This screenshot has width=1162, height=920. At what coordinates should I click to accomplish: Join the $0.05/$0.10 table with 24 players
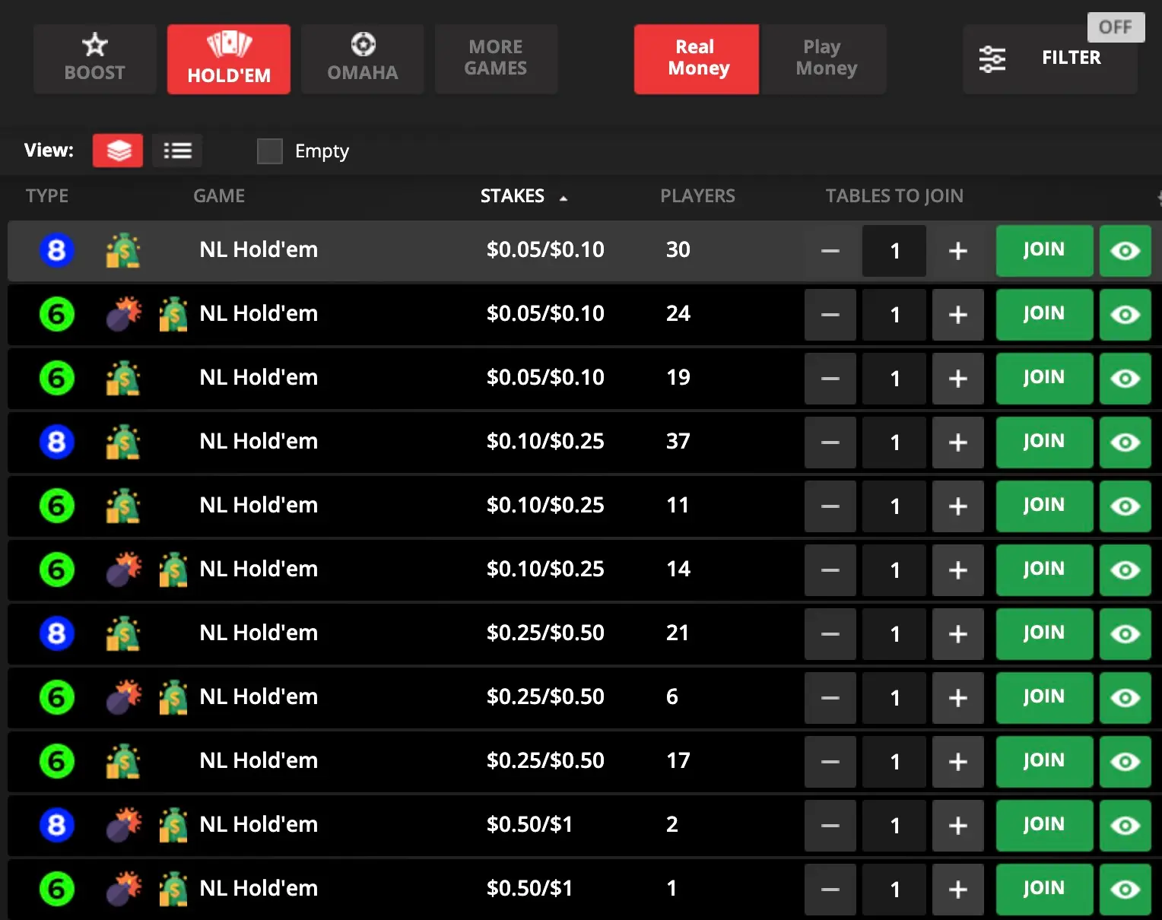point(1044,314)
